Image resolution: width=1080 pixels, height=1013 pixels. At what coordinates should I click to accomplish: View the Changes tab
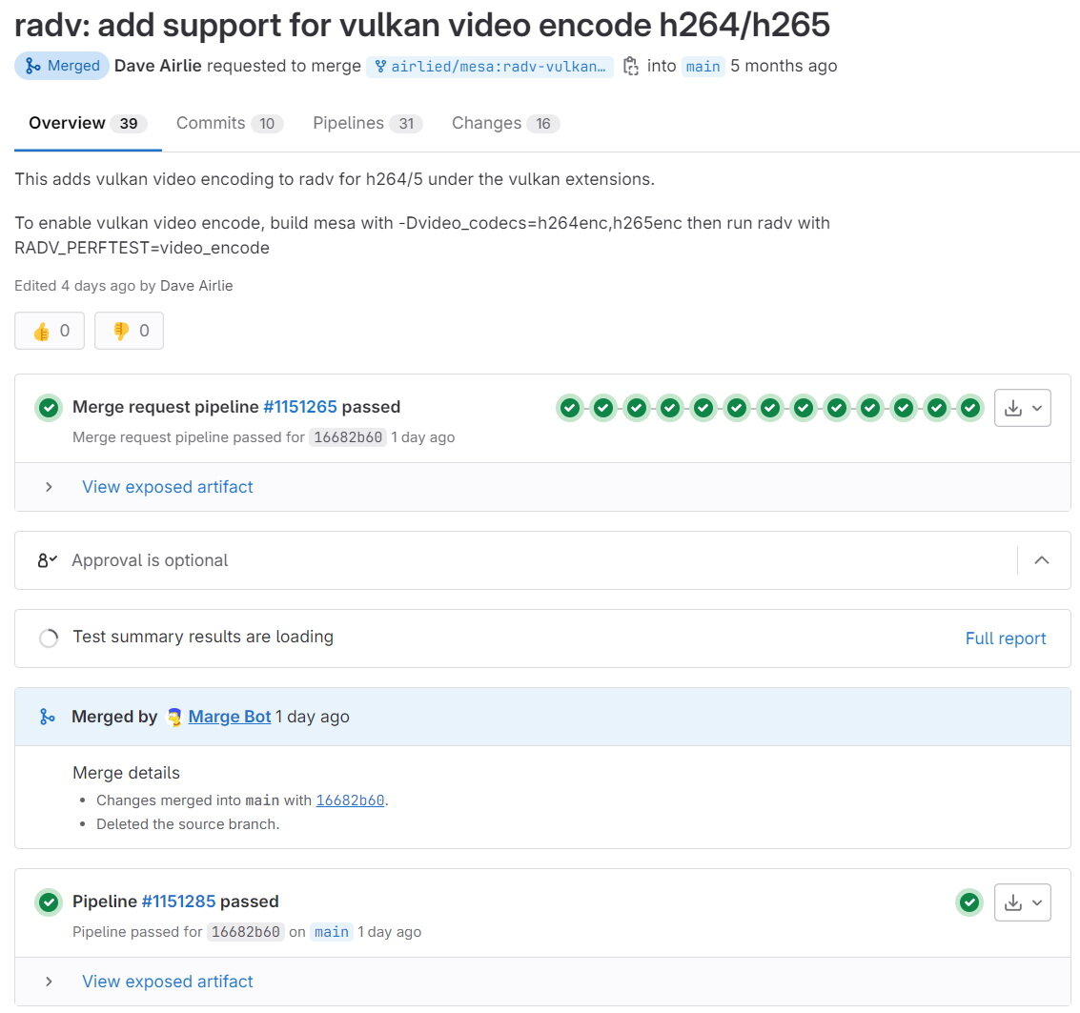coord(505,123)
